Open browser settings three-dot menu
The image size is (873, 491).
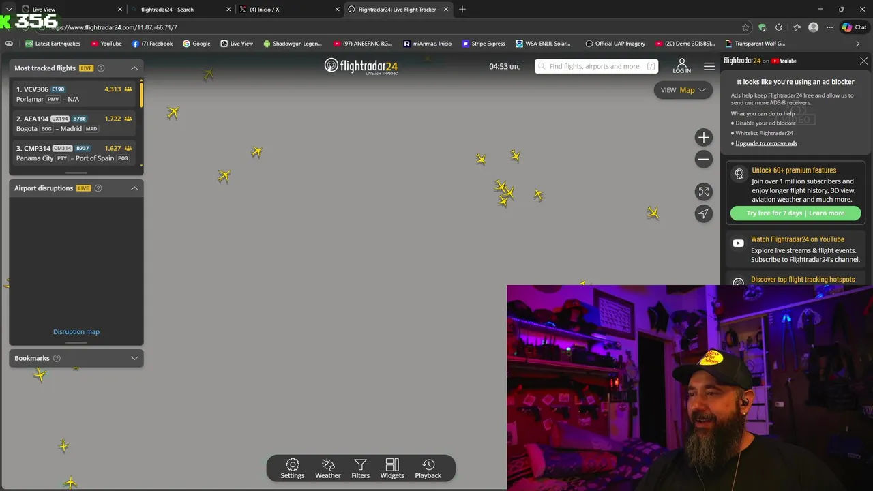[x=829, y=27]
